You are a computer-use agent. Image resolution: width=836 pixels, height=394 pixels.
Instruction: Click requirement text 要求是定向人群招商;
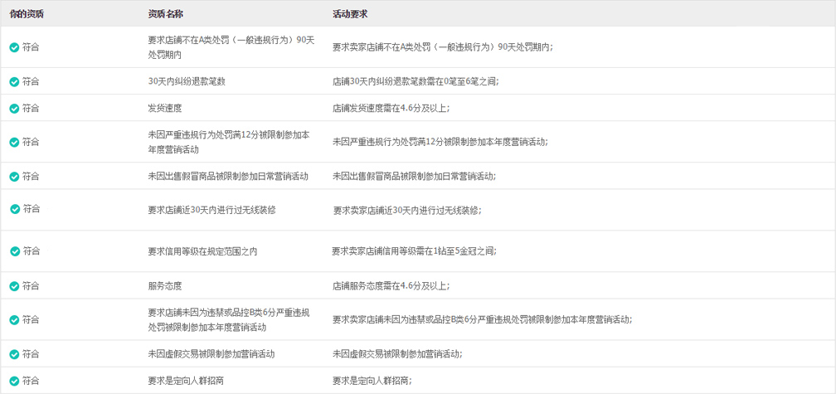[372, 382]
